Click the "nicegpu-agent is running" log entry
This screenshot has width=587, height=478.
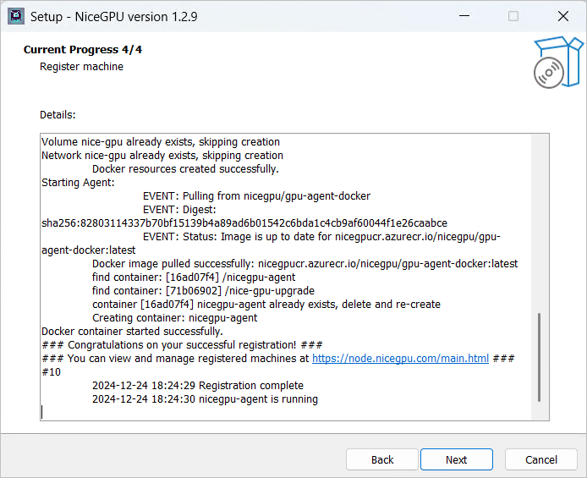point(205,399)
